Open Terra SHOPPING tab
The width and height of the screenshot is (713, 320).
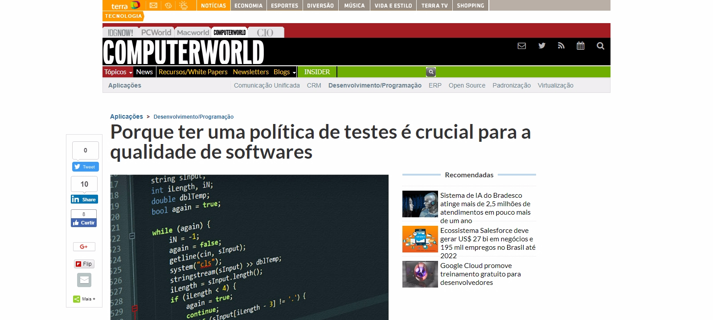tap(471, 5)
